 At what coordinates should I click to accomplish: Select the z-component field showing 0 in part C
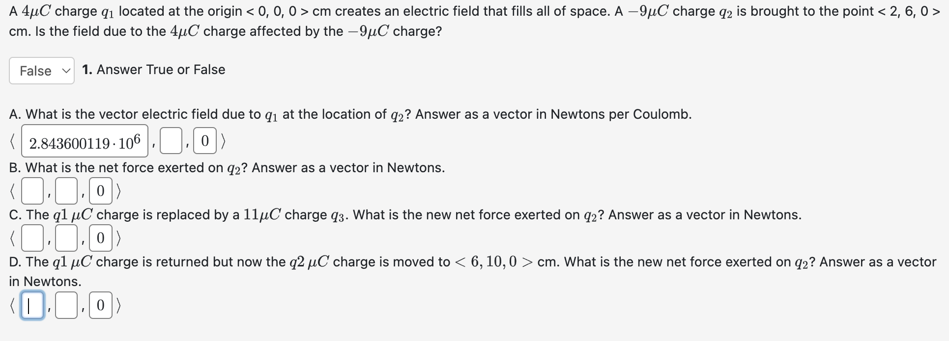pyautogui.click(x=101, y=238)
